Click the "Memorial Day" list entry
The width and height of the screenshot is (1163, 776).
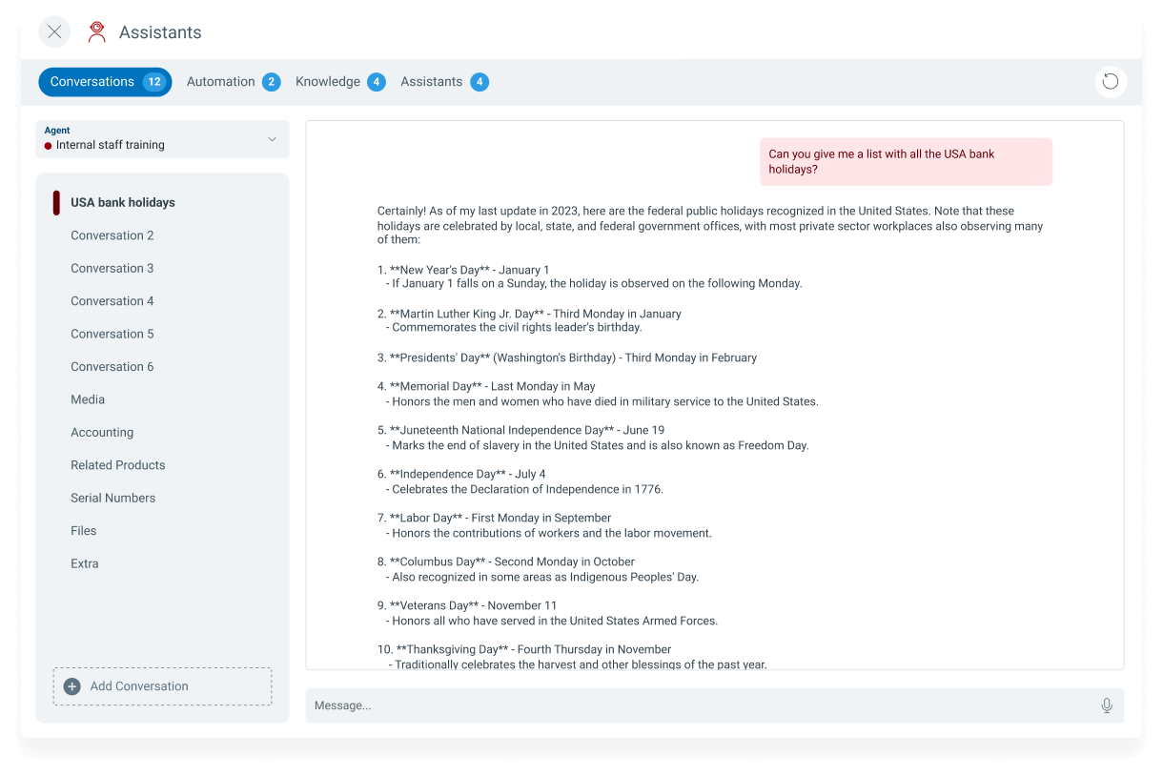598,394
